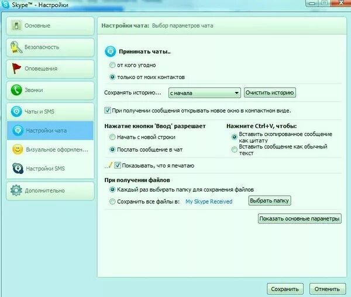Select choose folder each time option
The width and height of the screenshot is (351, 297).
click(112, 190)
